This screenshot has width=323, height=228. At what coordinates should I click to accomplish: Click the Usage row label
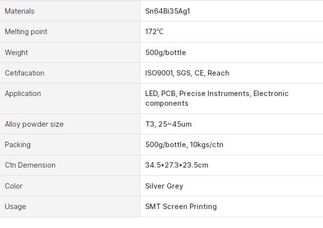click(x=16, y=207)
